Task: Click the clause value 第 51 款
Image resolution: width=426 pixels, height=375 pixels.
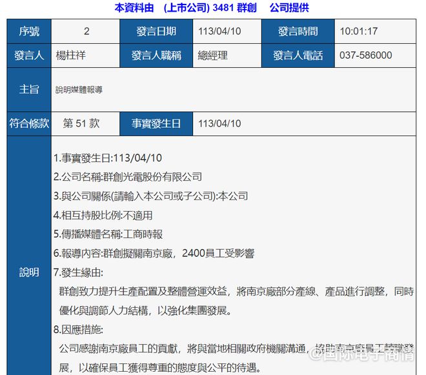Action: (81, 124)
